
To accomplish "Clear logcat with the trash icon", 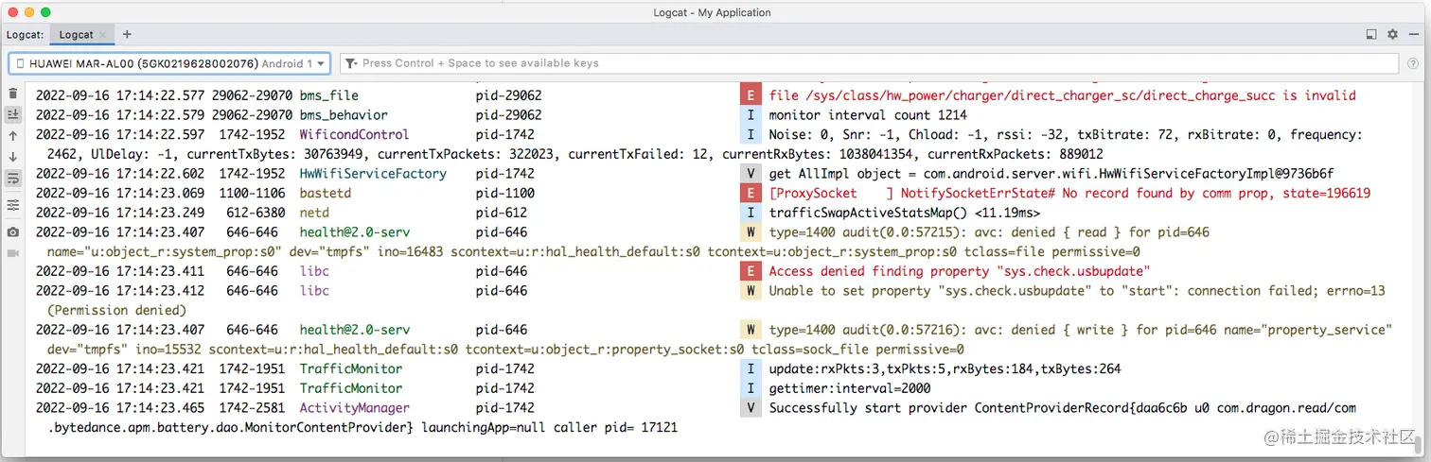I will pos(12,94).
